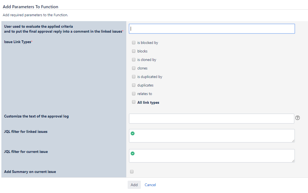Viewport: 308px width, 193px height.
Task: Click green validation icon in linked issues filter
Action: [x=133, y=133]
